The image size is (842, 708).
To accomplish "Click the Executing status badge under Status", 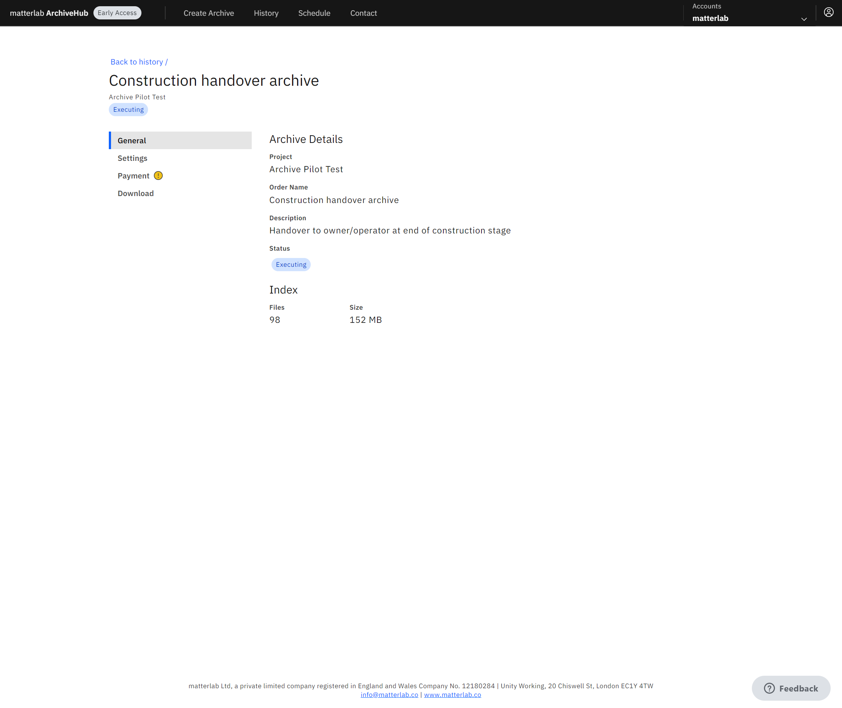I will 291,265.
